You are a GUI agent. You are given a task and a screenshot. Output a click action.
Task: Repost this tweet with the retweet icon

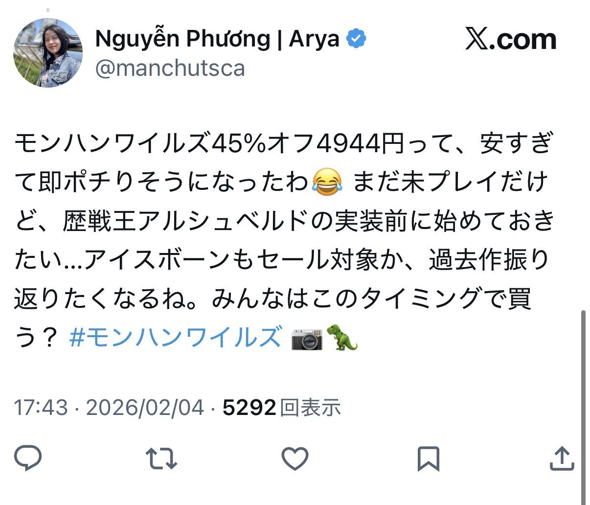point(161,459)
